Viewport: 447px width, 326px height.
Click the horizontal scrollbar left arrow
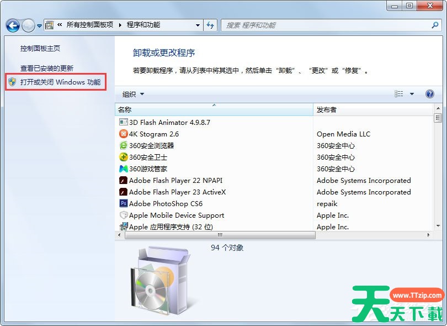pyautogui.click(x=119, y=235)
